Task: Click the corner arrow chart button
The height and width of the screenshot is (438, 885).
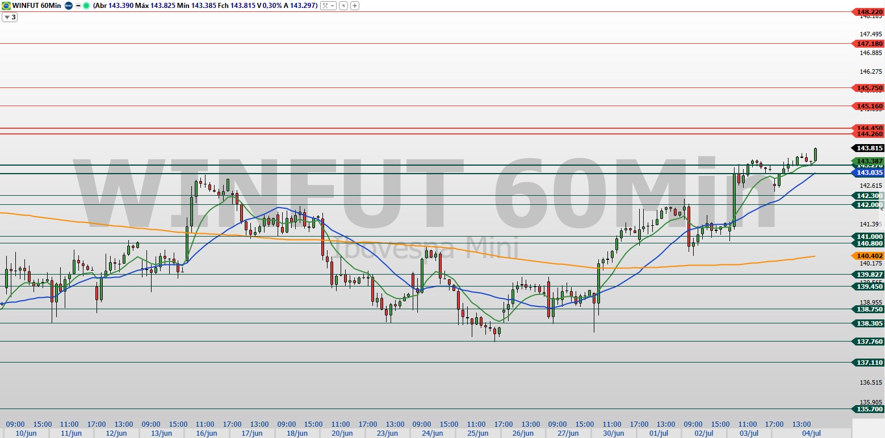Action: pyautogui.click(x=344, y=6)
